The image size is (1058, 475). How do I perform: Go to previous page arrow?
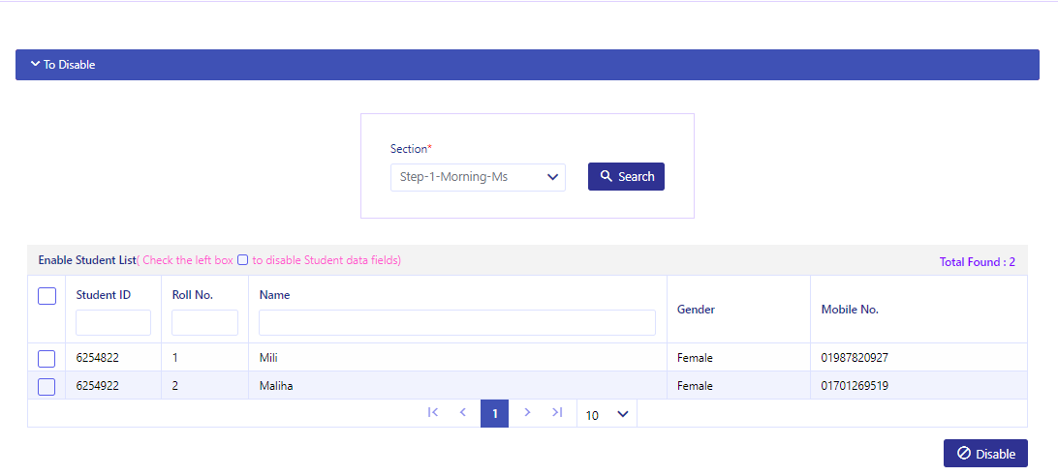pyautogui.click(x=463, y=412)
